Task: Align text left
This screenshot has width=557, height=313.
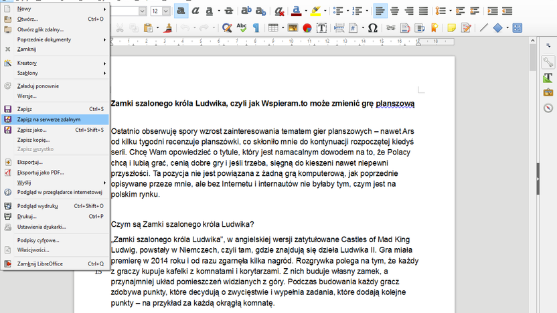Action: pyautogui.click(x=380, y=11)
